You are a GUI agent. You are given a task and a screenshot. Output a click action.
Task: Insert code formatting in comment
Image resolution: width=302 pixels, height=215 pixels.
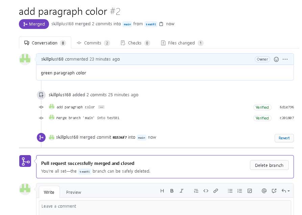coord(206,191)
